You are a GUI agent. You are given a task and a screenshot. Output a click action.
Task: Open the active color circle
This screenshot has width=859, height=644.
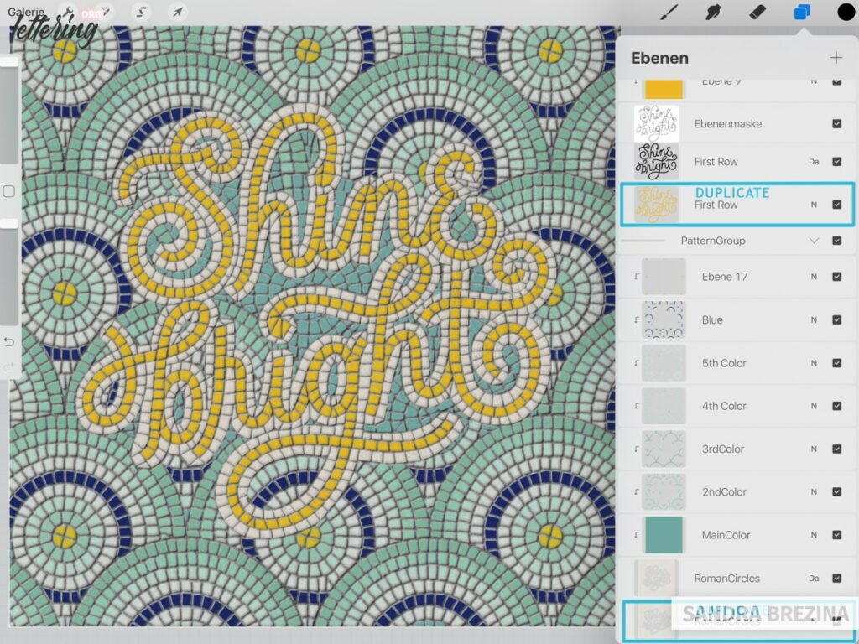(844, 12)
